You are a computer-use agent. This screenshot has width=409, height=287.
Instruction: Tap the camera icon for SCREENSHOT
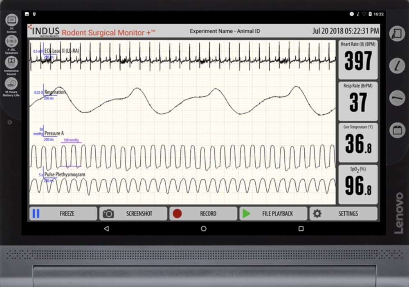pos(108,214)
